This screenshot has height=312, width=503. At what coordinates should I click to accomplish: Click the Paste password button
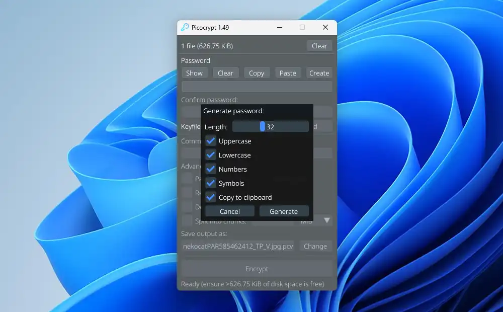[x=288, y=73]
